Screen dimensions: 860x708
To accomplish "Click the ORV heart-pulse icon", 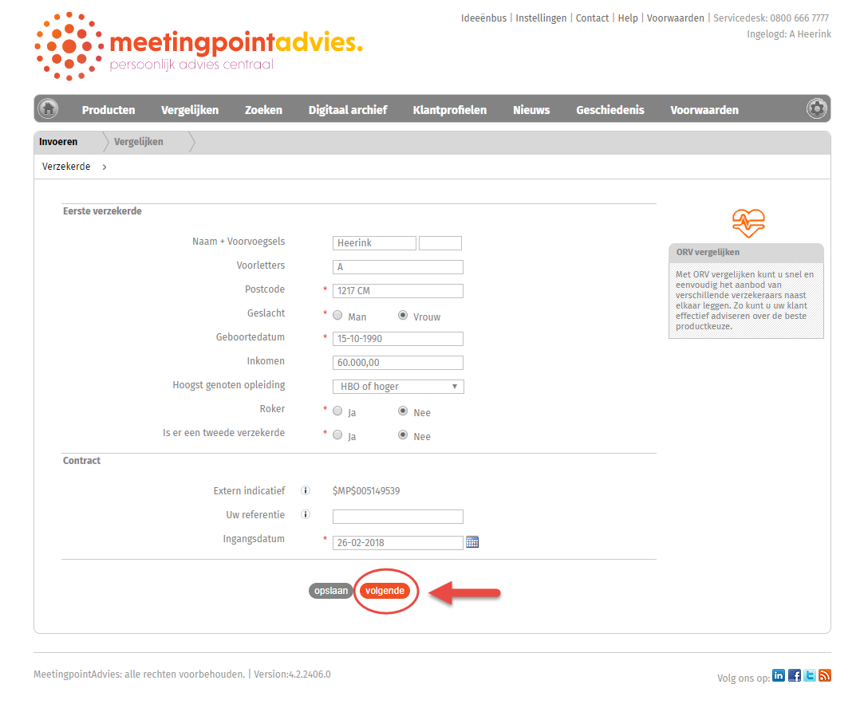I will (x=748, y=223).
